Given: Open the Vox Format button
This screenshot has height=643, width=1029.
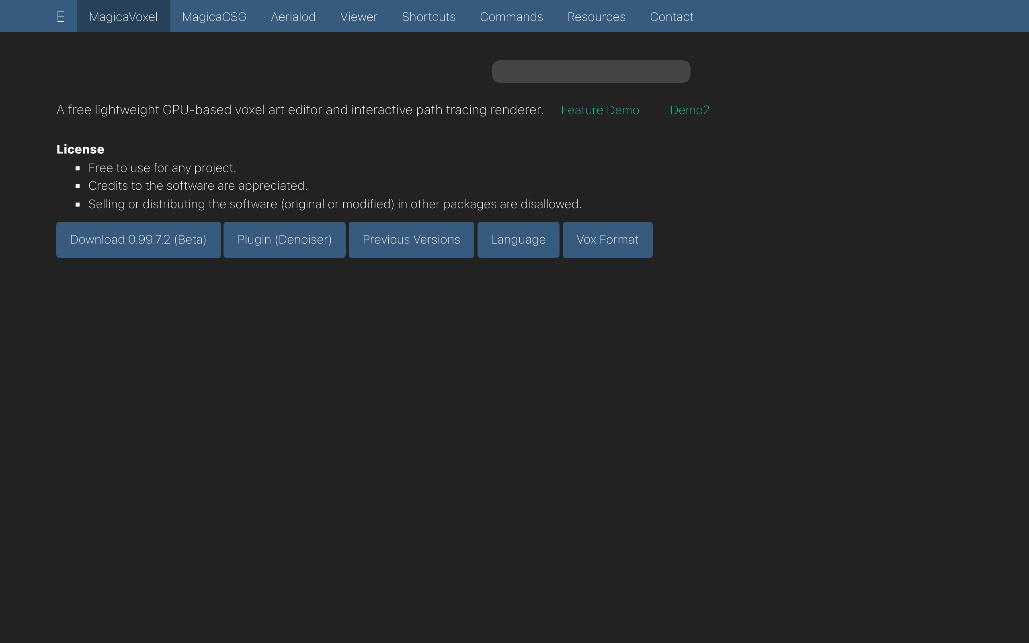Looking at the screenshot, I should [x=608, y=240].
